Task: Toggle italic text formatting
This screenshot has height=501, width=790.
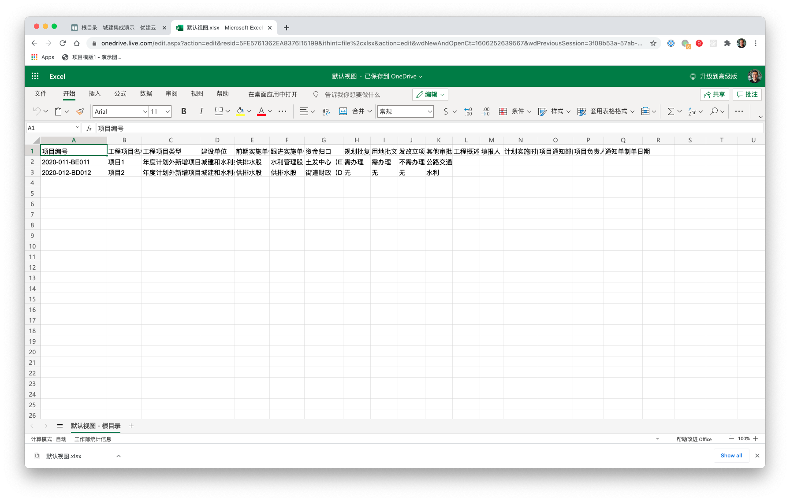Action: coord(201,111)
